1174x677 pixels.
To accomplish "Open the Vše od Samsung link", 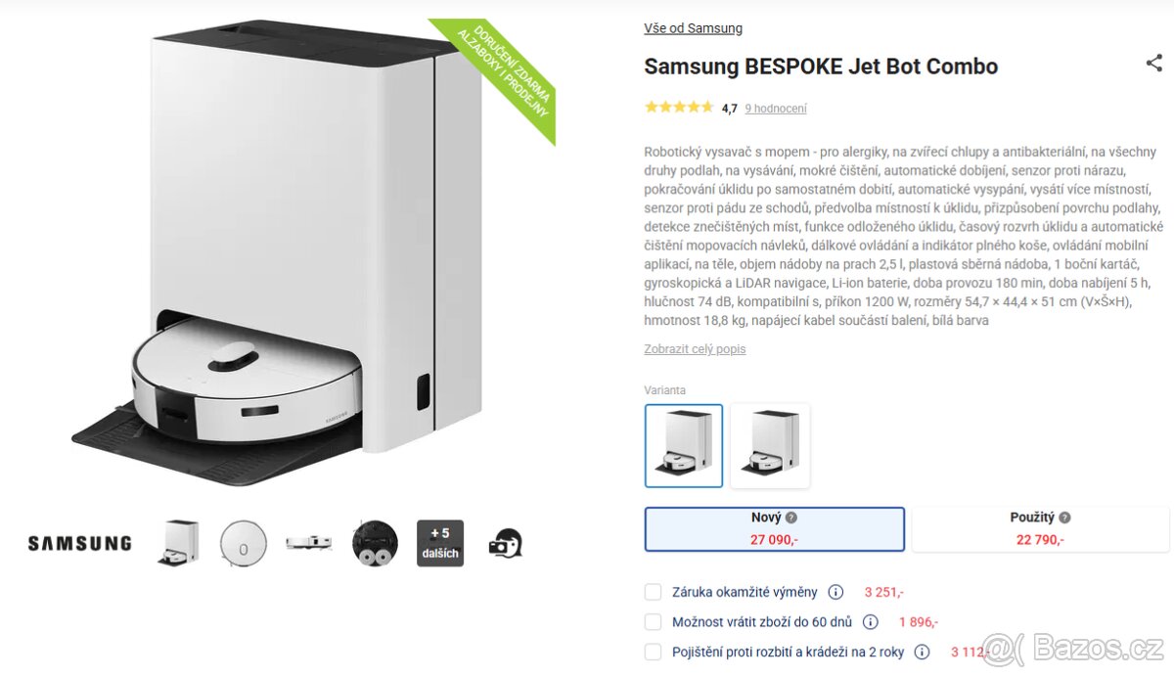I will [693, 28].
